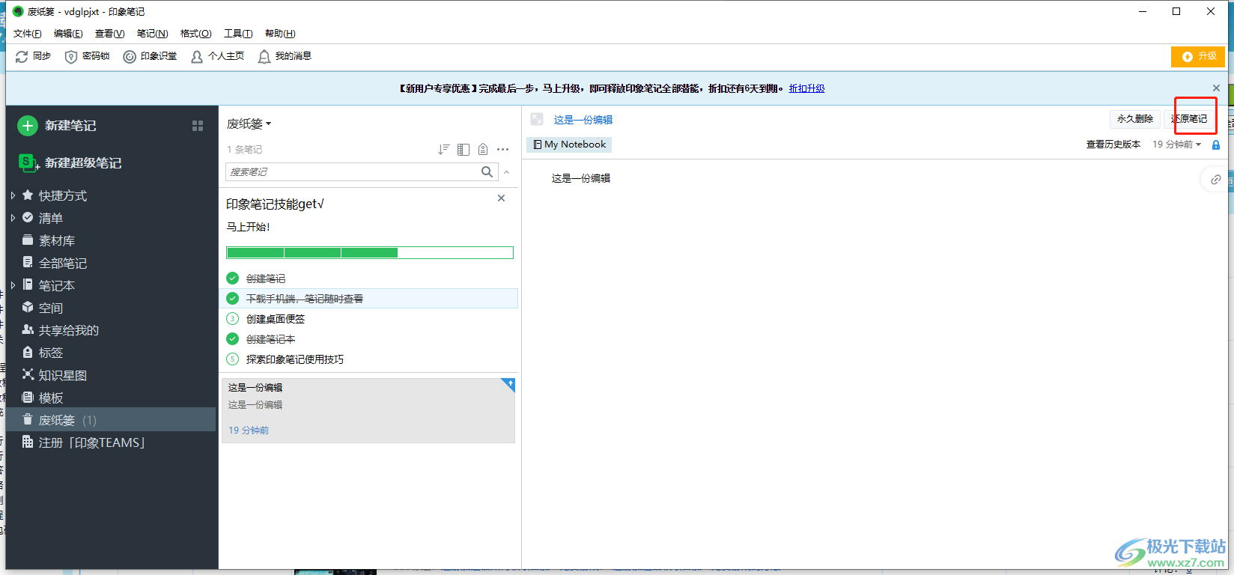Click New Note (新建笔记) label
Image resolution: width=1234 pixels, height=575 pixels.
click(x=70, y=126)
